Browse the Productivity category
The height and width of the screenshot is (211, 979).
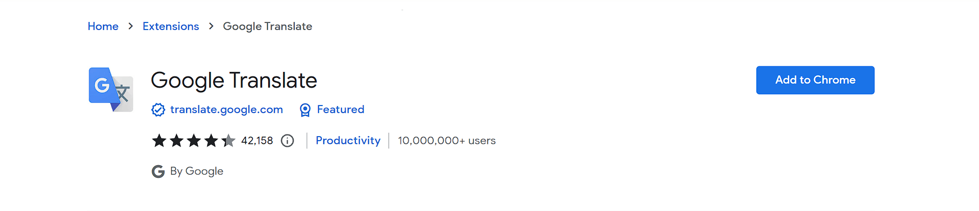coord(348,141)
